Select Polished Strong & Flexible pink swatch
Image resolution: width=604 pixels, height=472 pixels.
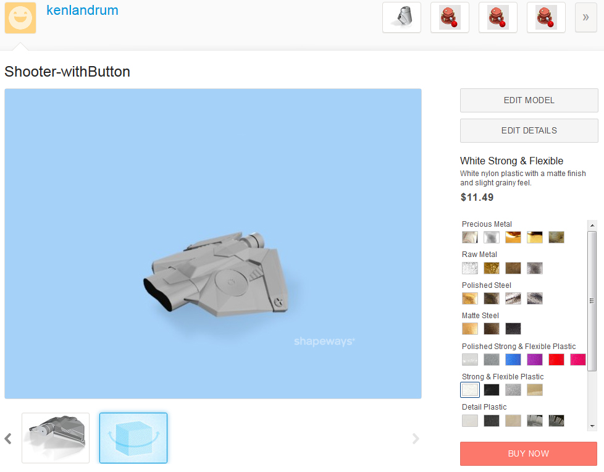pos(578,360)
